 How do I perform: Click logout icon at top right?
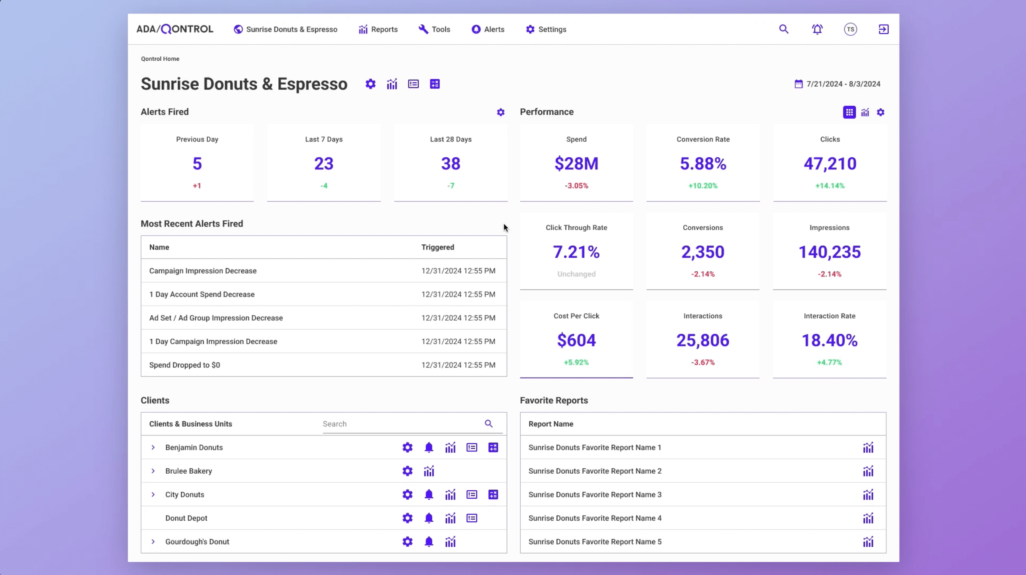click(883, 29)
